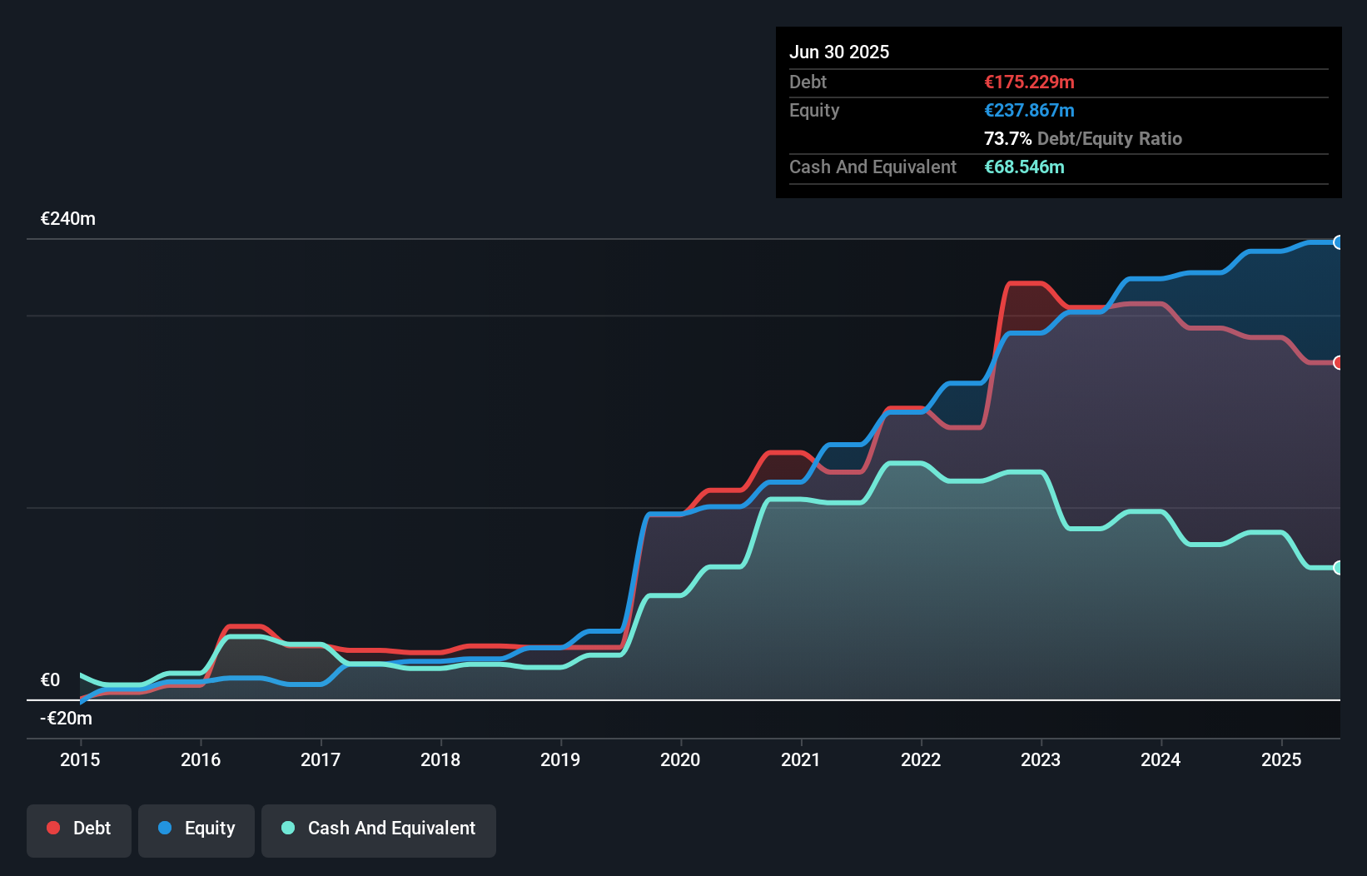Select the Equity endpoint marker on the chart
Screen dimensions: 1367x876
1339,242
